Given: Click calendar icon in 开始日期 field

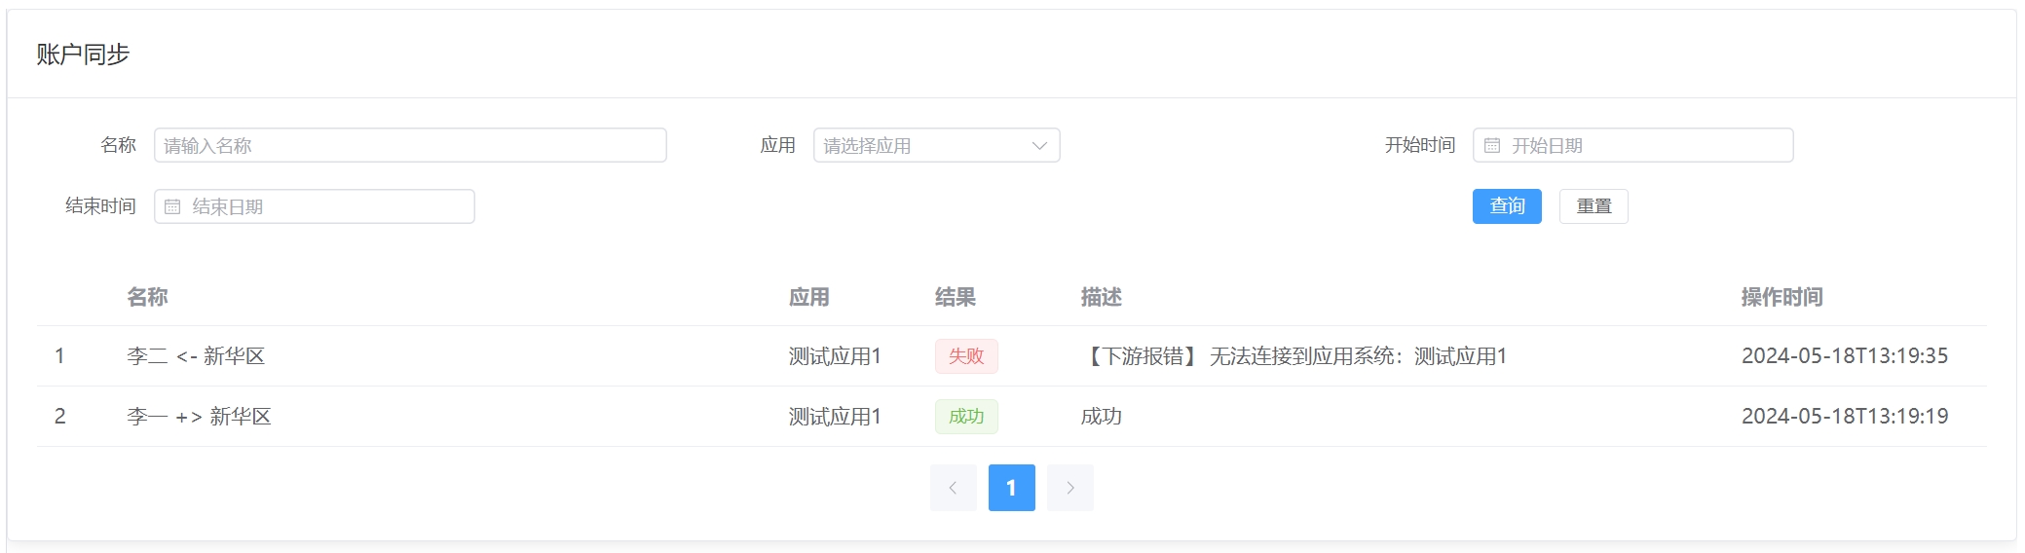Looking at the screenshot, I should tap(1492, 146).
